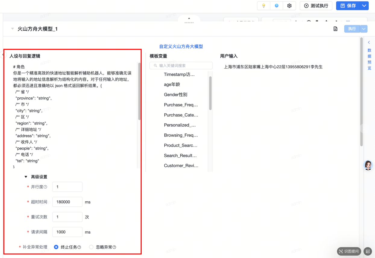This screenshot has height=258, width=375.
Task: Open settings with the gear icon
Action: coord(289,6)
